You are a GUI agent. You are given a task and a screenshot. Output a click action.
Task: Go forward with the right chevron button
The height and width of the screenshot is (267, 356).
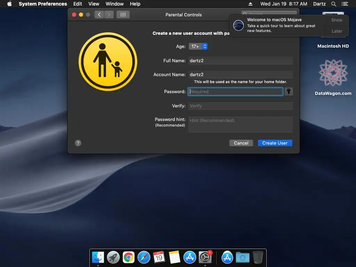click(x=109, y=15)
